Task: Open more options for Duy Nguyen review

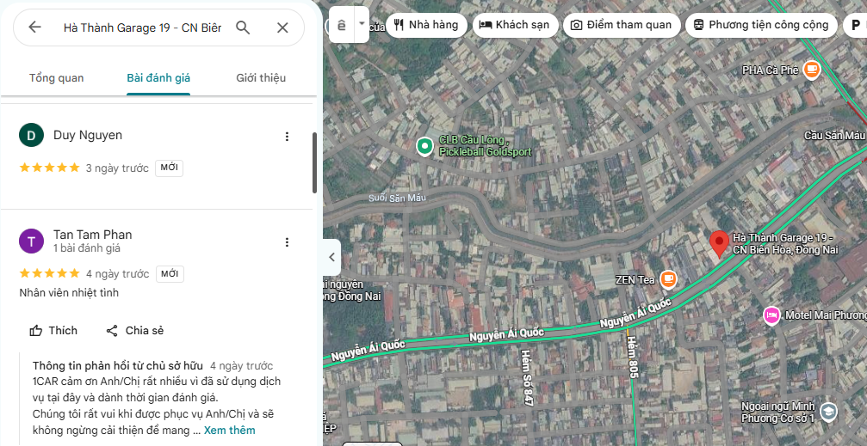Action: pyautogui.click(x=287, y=137)
